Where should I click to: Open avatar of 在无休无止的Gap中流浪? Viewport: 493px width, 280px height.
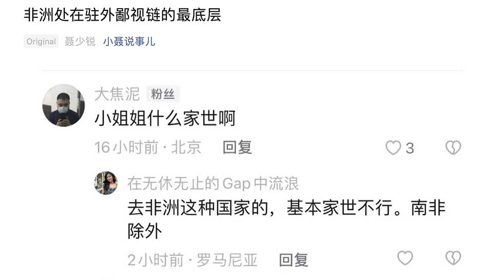(x=106, y=183)
